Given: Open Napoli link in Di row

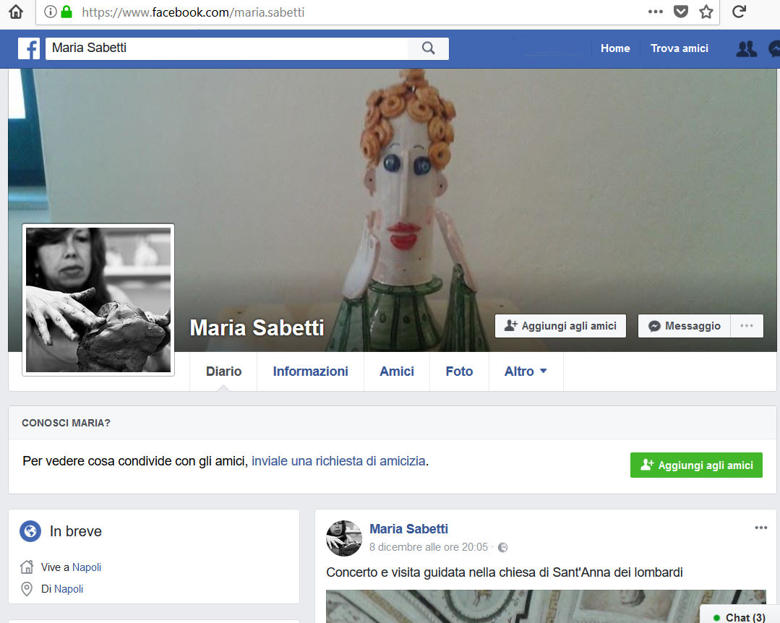Looking at the screenshot, I should click(x=69, y=589).
